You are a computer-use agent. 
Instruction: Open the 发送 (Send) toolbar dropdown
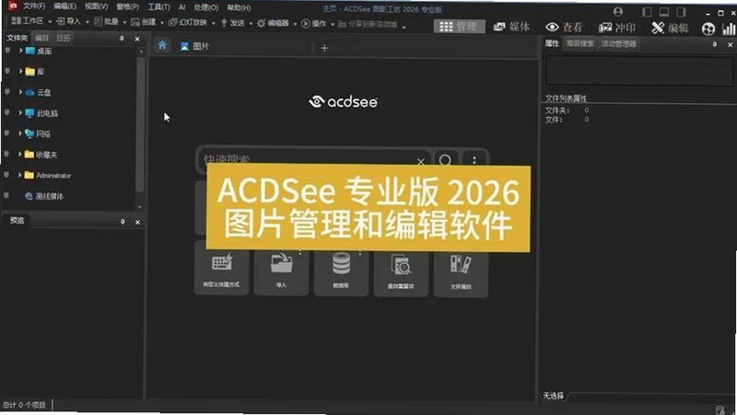236,23
